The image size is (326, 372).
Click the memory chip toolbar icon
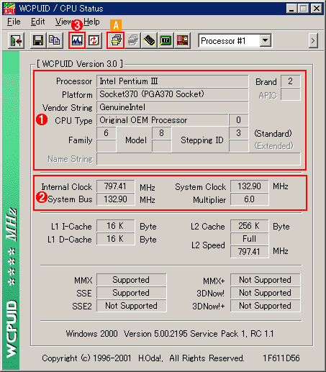point(149,40)
